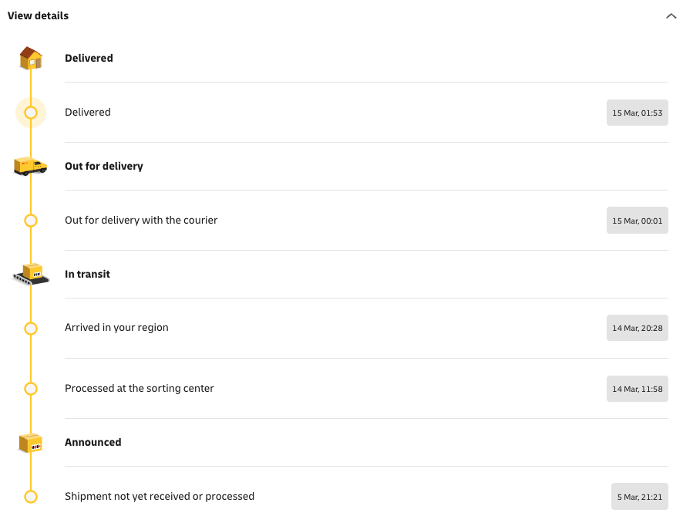This screenshot has width=683, height=516.
Task: Click the 5 Mar, 21:21 timestamp badge
Action: [640, 497]
